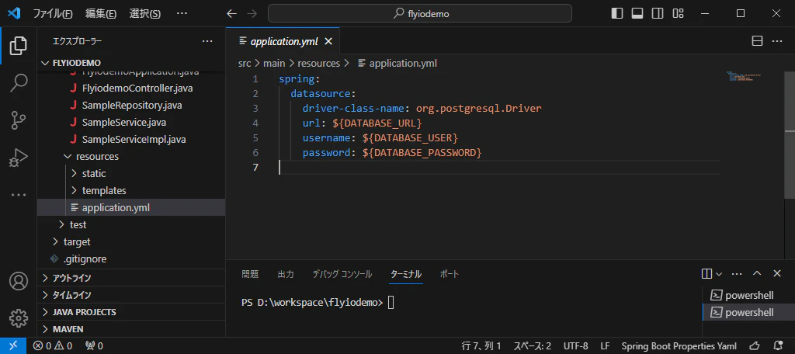Screen dimensions: 795x354
Task: Click the main breadcrumb segment
Action: pos(274,64)
